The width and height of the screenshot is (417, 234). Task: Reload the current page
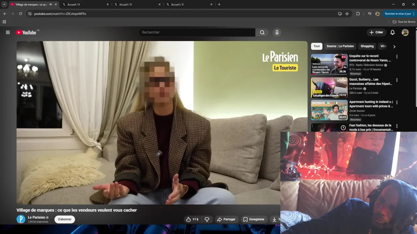(x=20, y=14)
